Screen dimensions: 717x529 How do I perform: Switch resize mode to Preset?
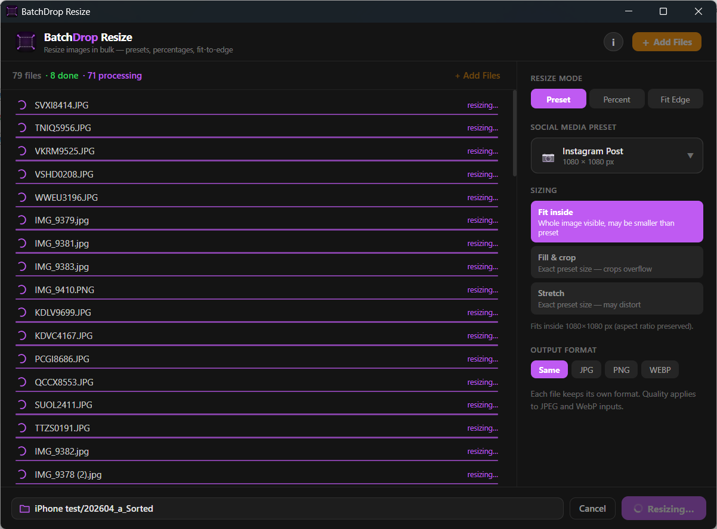point(558,99)
